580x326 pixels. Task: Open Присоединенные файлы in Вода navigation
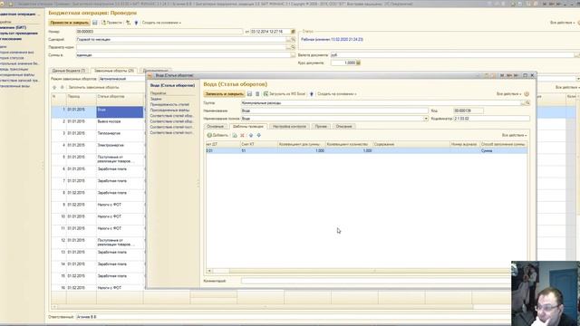169,110
